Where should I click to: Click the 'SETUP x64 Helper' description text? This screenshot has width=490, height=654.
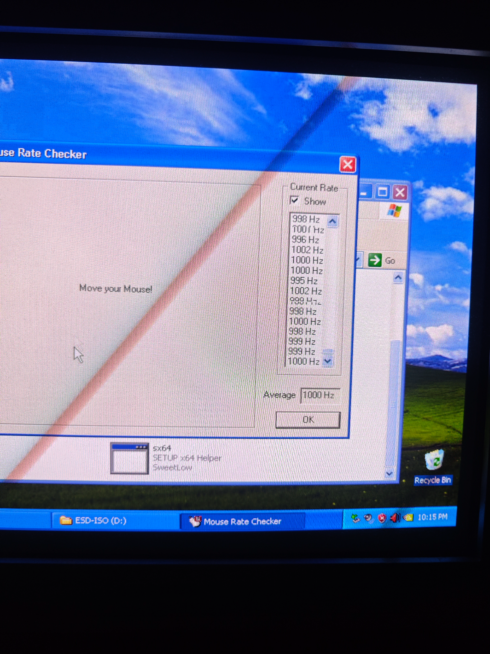click(187, 458)
